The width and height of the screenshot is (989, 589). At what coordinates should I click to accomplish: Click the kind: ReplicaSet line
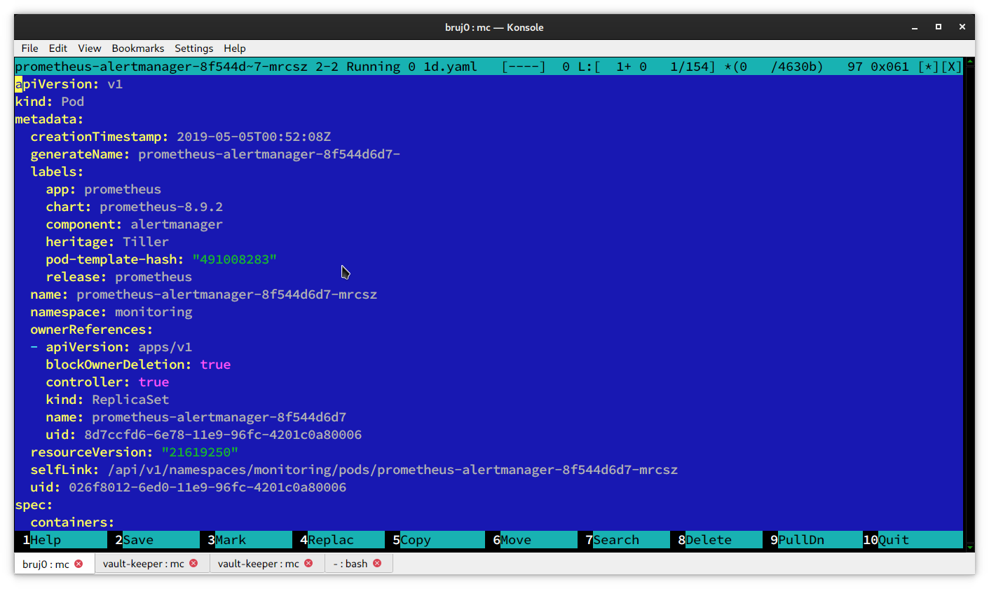coord(107,400)
